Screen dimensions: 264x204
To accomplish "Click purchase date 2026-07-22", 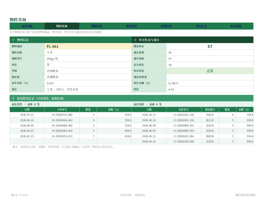I will (x=27, y=115).
